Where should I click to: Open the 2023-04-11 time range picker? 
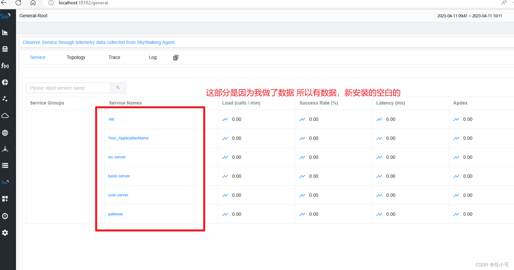coord(470,16)
